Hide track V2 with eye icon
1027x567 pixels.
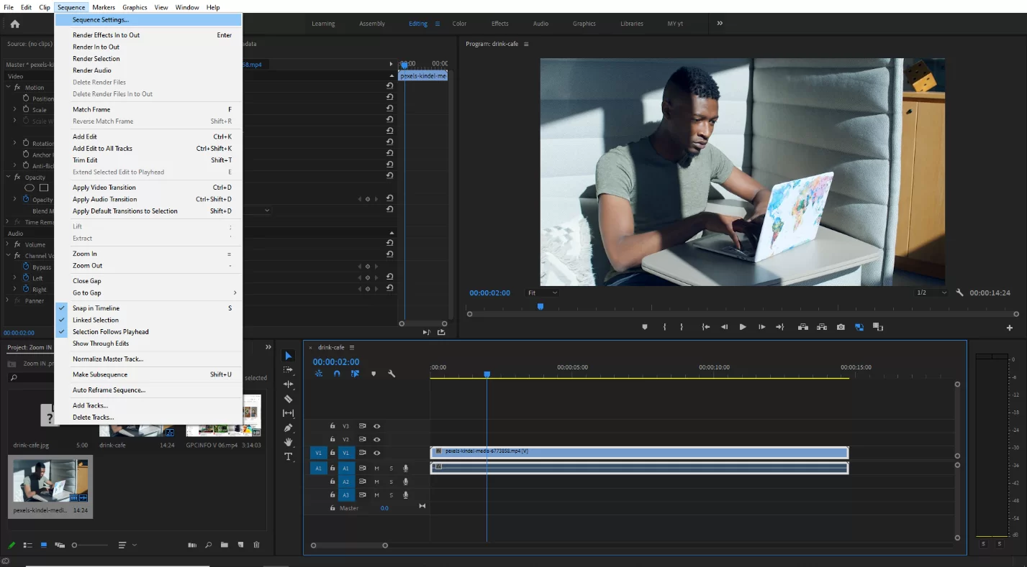pos(376,439)
